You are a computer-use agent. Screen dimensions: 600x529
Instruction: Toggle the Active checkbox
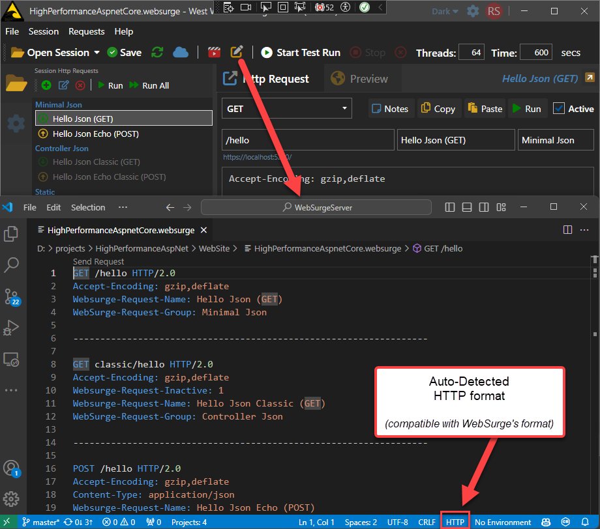(559, 109)
